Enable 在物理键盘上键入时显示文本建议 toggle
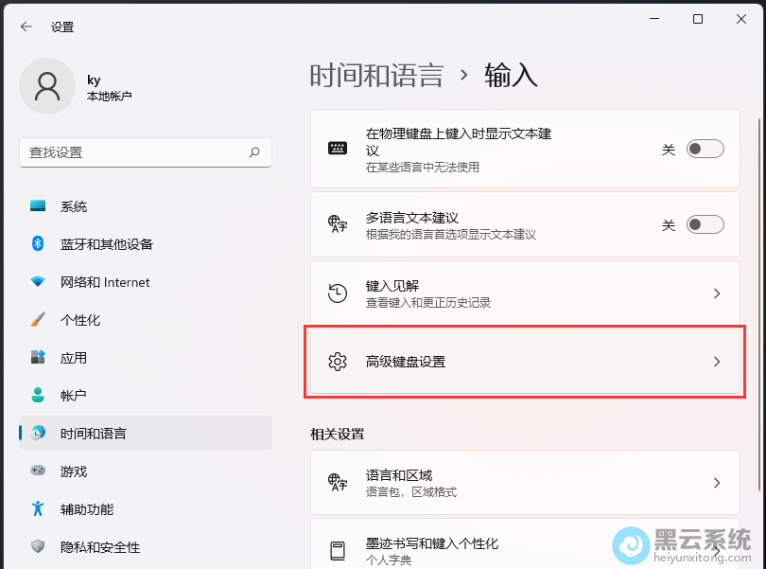 pos(705,149)
